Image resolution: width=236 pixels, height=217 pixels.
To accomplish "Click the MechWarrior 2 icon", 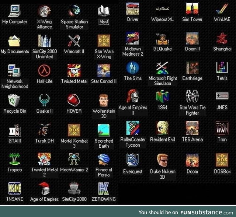I will pos(74,159).
